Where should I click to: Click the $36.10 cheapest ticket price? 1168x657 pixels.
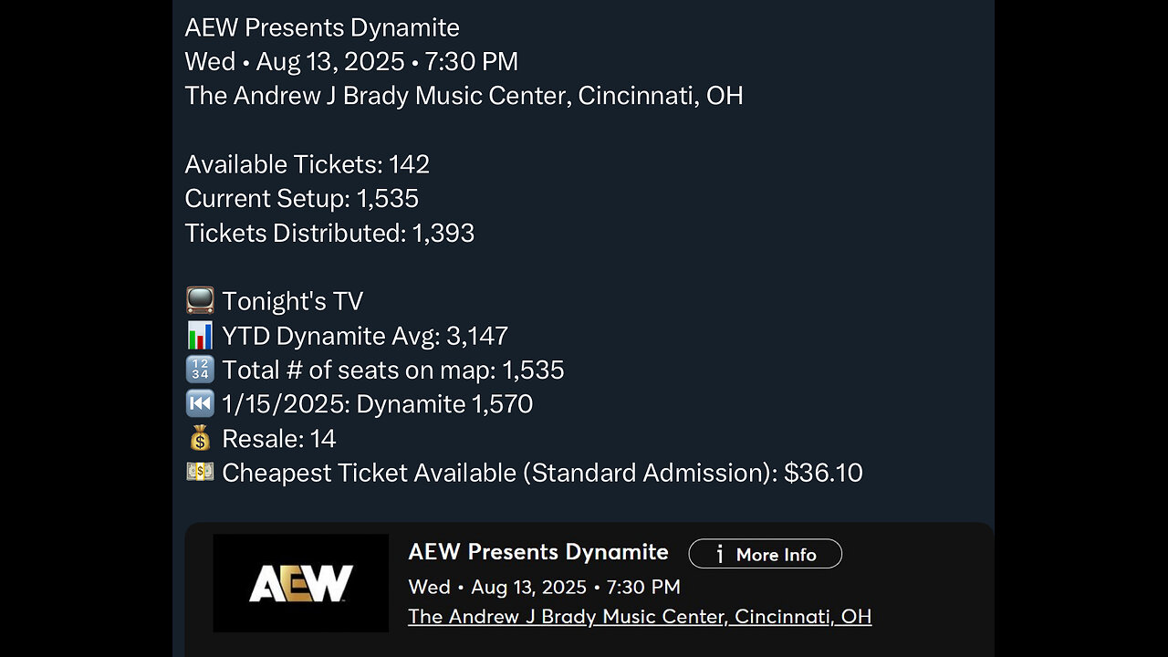[x=823, y=473]
